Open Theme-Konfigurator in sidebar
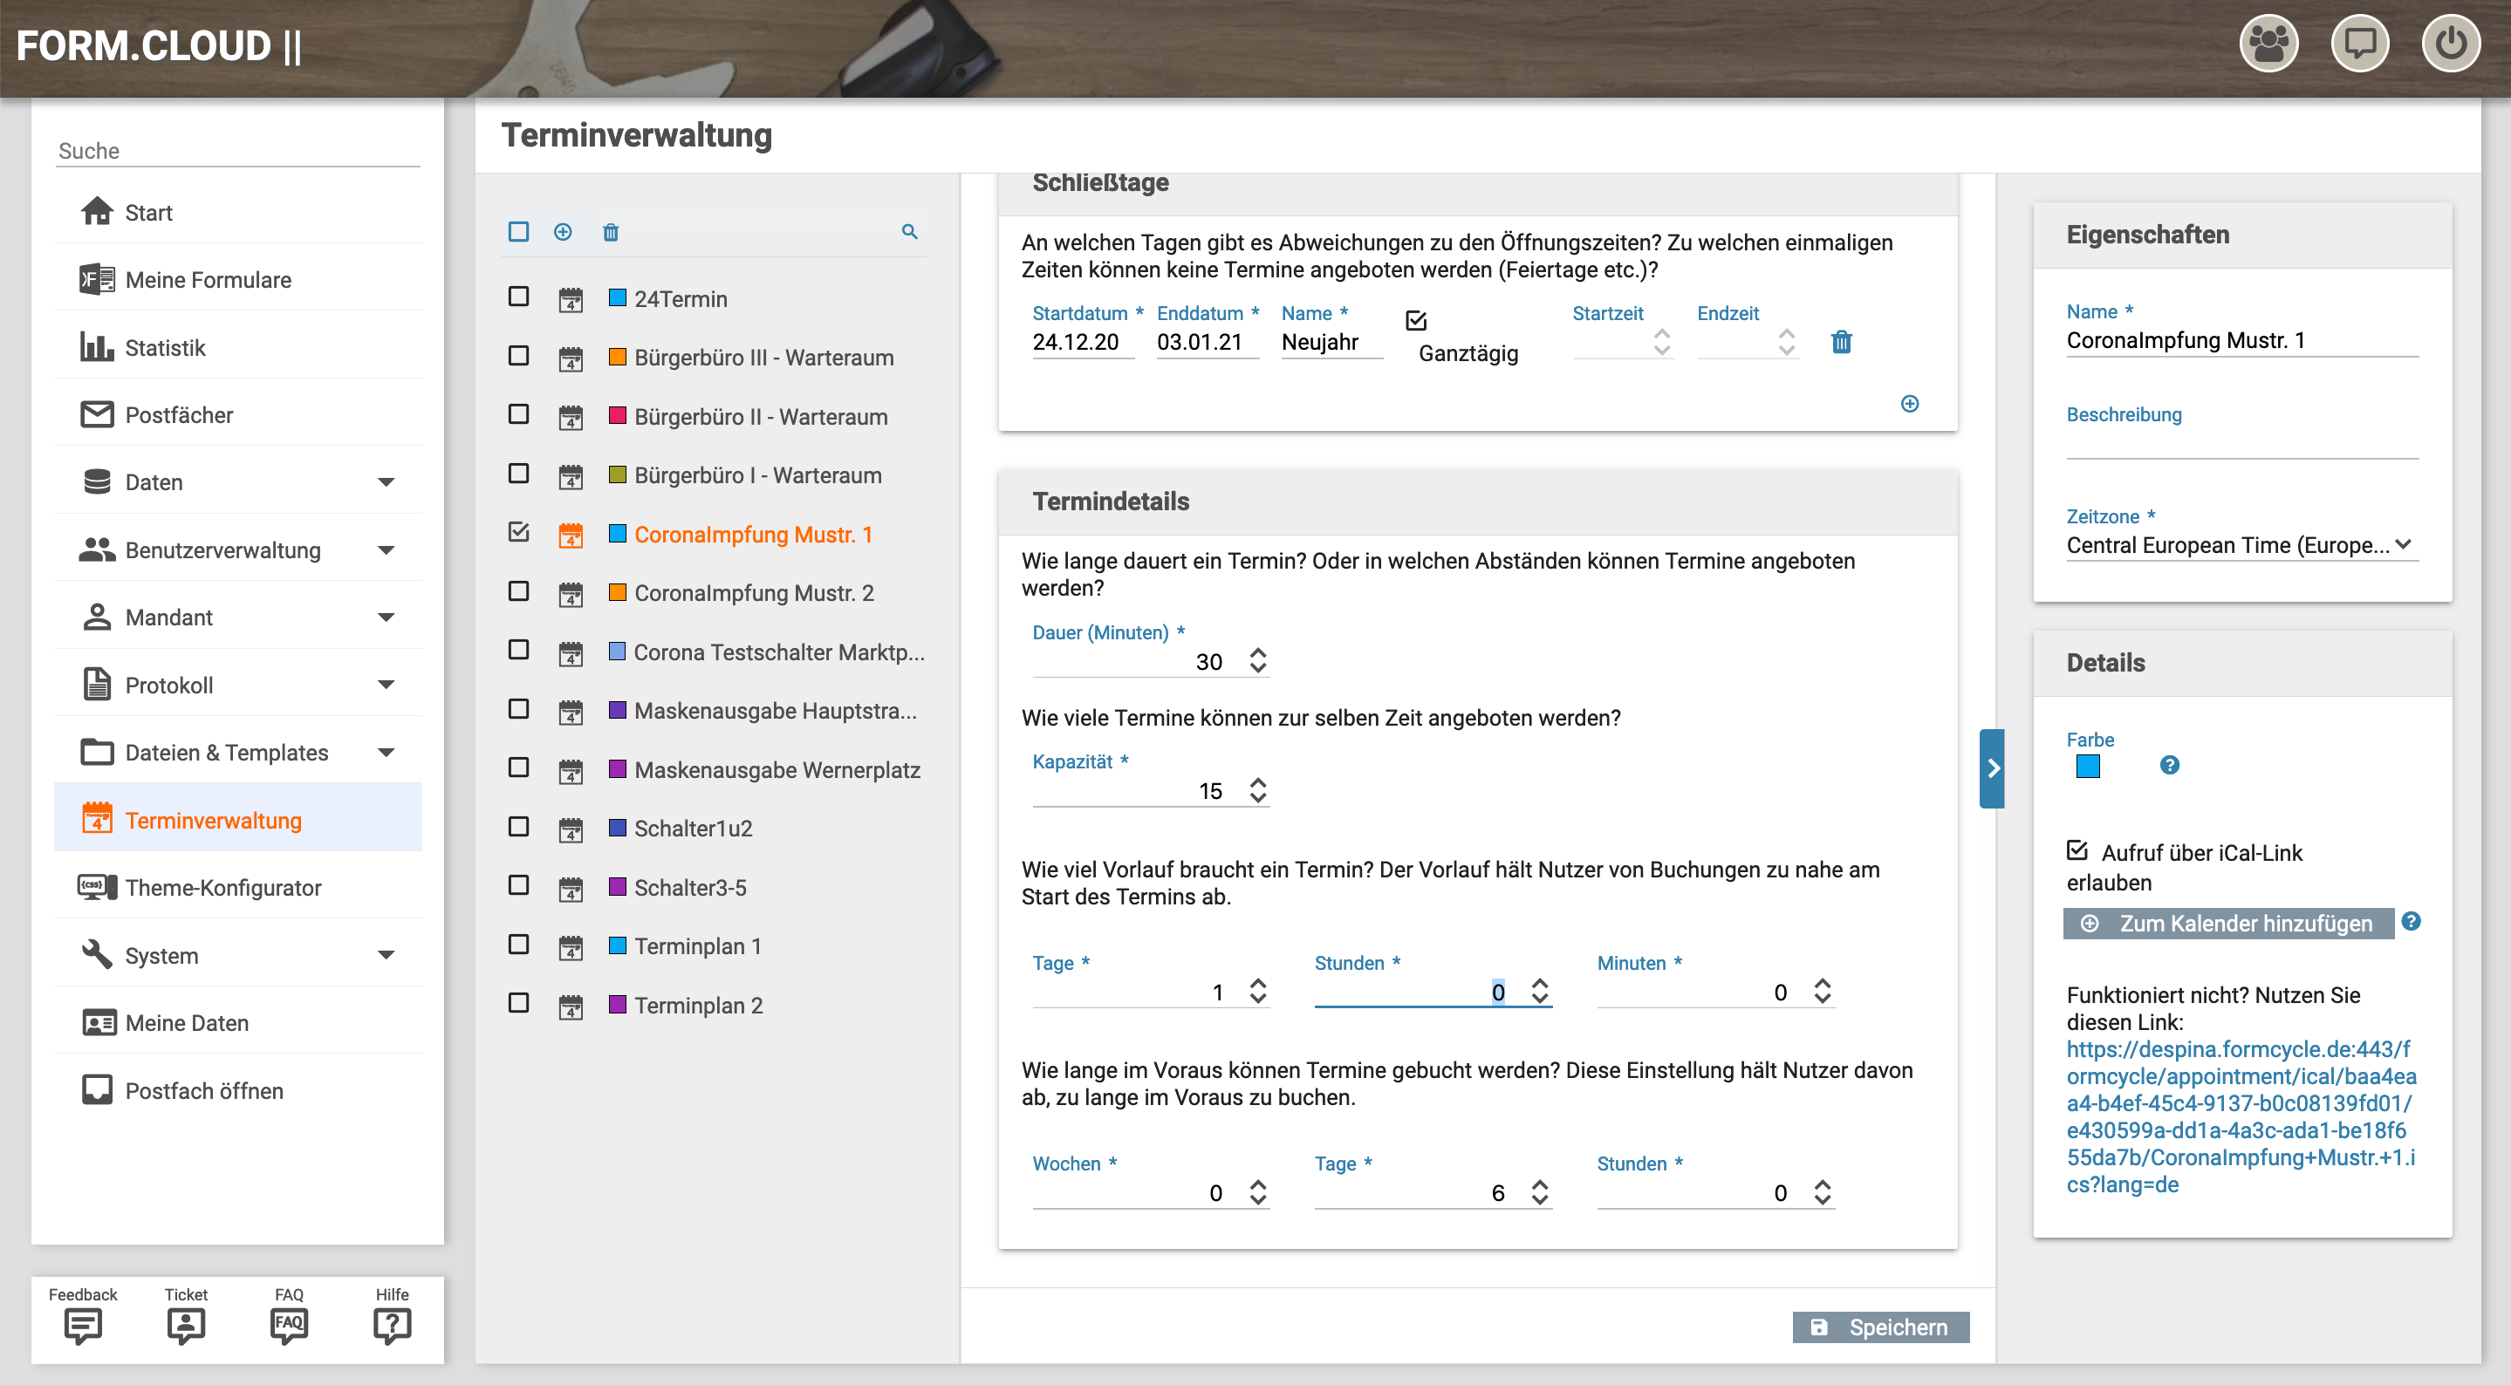Image resolution: width=2511 pixels, height=1385 pixels. click(238, 887)
